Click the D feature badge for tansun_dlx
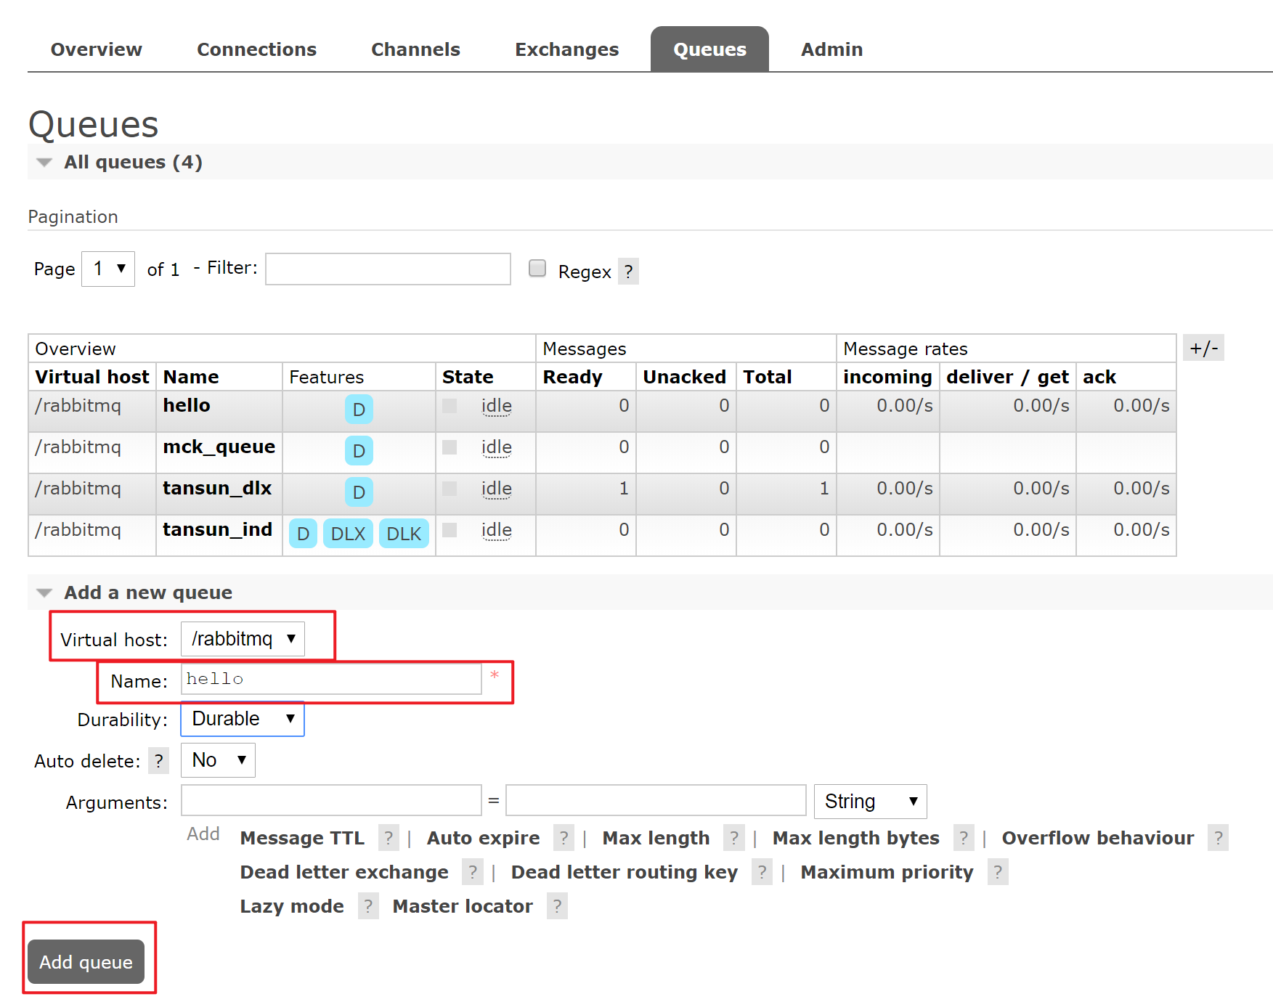1273x1002 pixels. pyautogui.click(x=359, y=492)
